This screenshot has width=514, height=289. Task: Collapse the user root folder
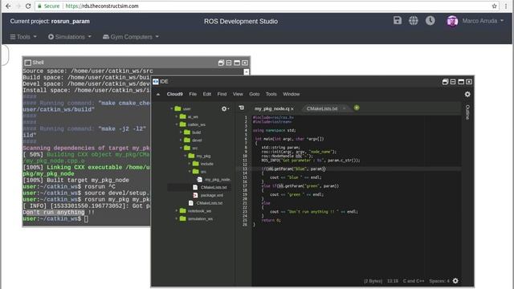coord(171,108)
